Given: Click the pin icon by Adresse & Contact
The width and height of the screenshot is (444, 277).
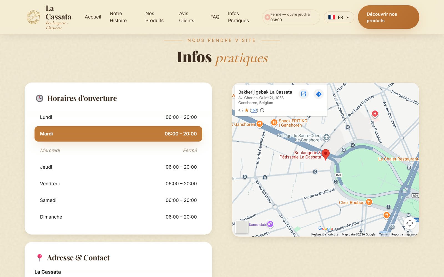Looking at the screenshot, I should pyautogui.click(x=40, y=258).
